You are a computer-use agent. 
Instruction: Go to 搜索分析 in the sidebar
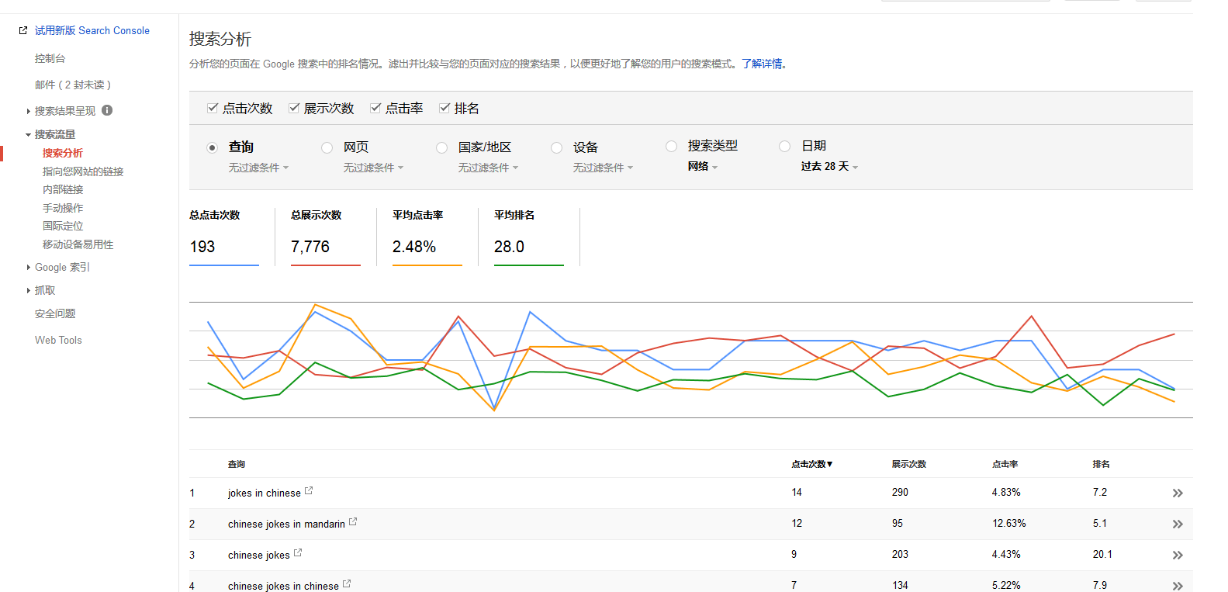(x=63, y=153)
